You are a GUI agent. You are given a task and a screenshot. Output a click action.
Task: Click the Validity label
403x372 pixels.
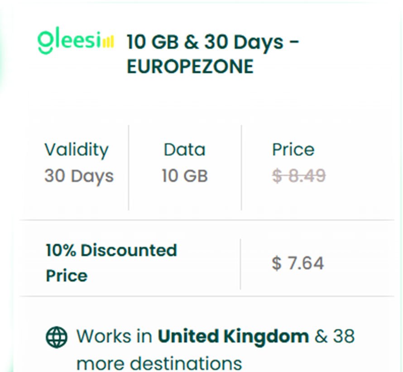[77, 150]
